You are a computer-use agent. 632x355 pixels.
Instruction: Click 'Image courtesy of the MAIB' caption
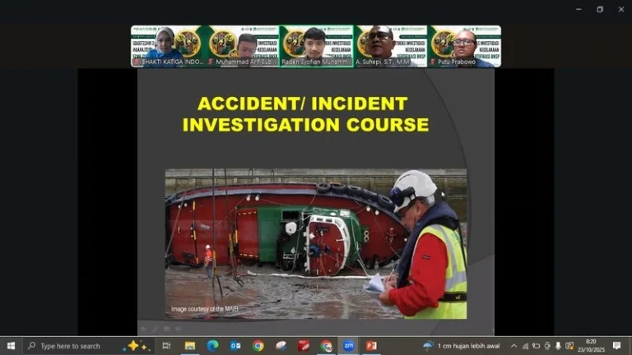point(204,309)
